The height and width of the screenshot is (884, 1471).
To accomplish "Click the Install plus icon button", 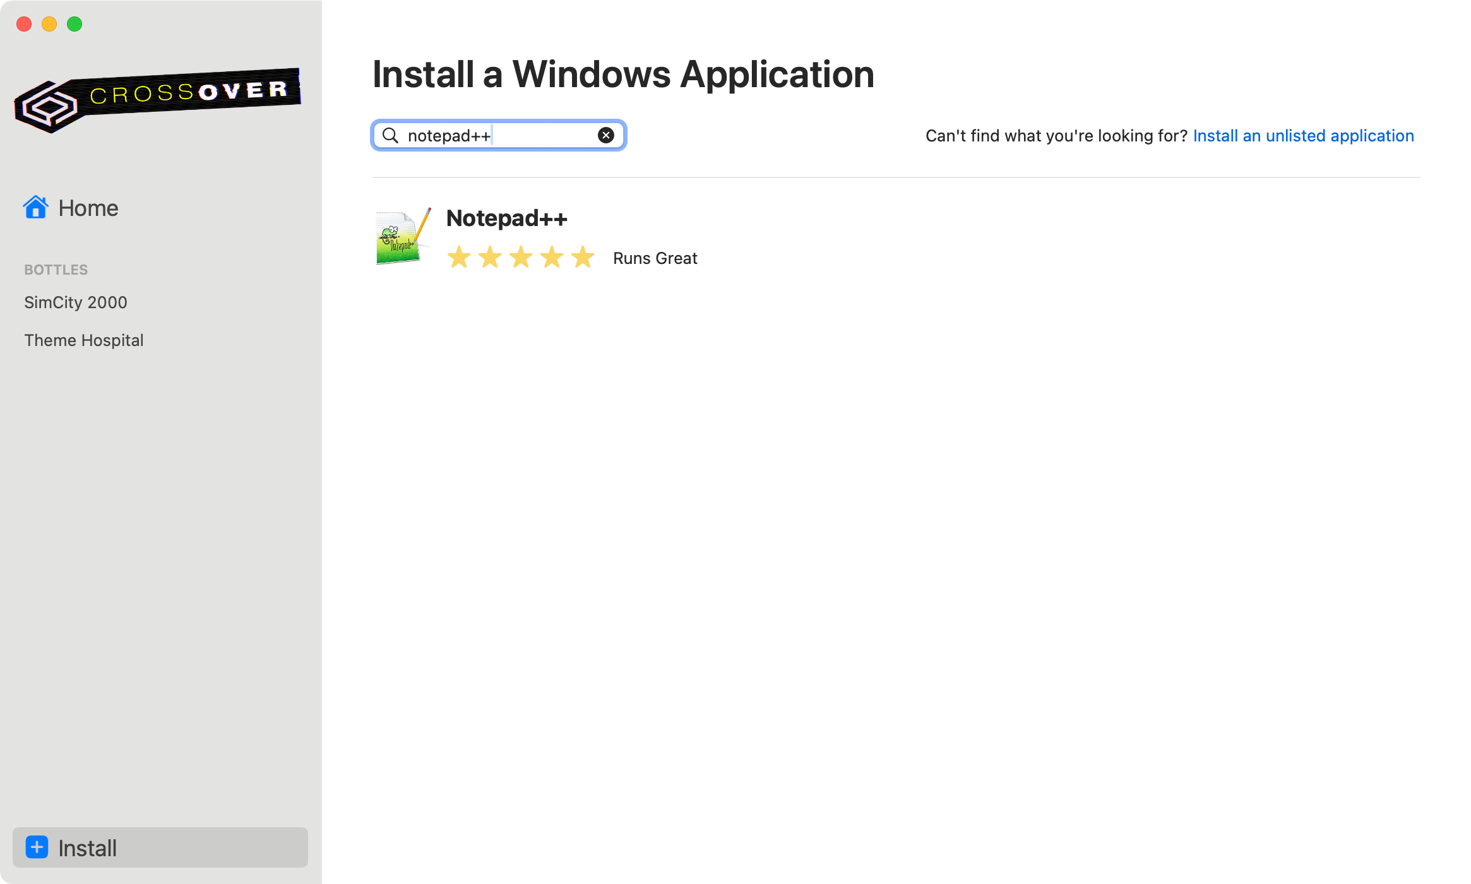I will coord(36,847).
